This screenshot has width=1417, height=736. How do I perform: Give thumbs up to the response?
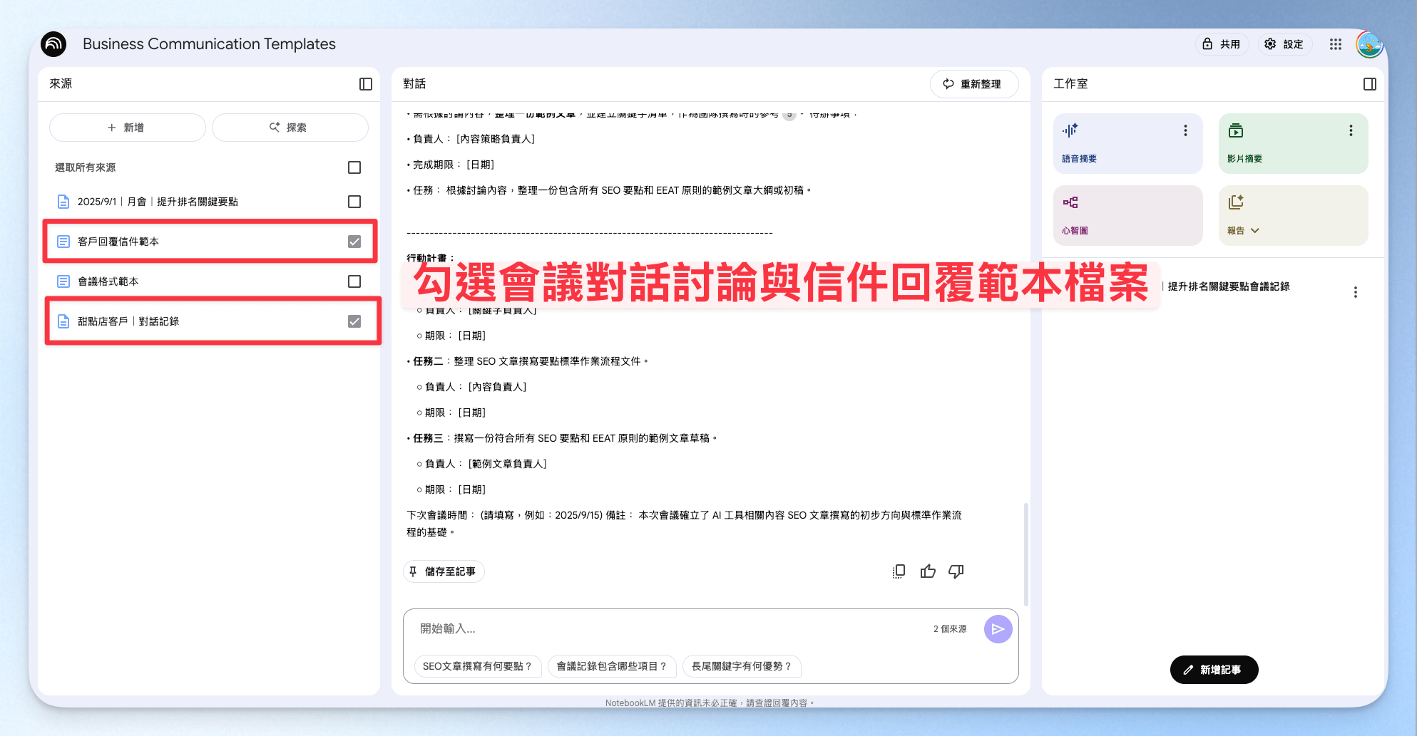[928, 571]
